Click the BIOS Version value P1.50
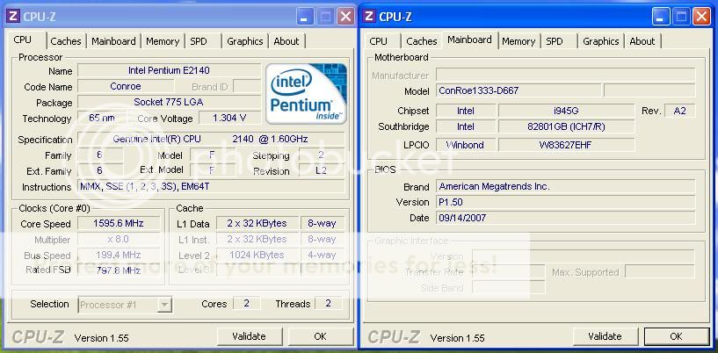Image resolution: width=718 pixels, height=353 pixels. click(x=565, y=202)
